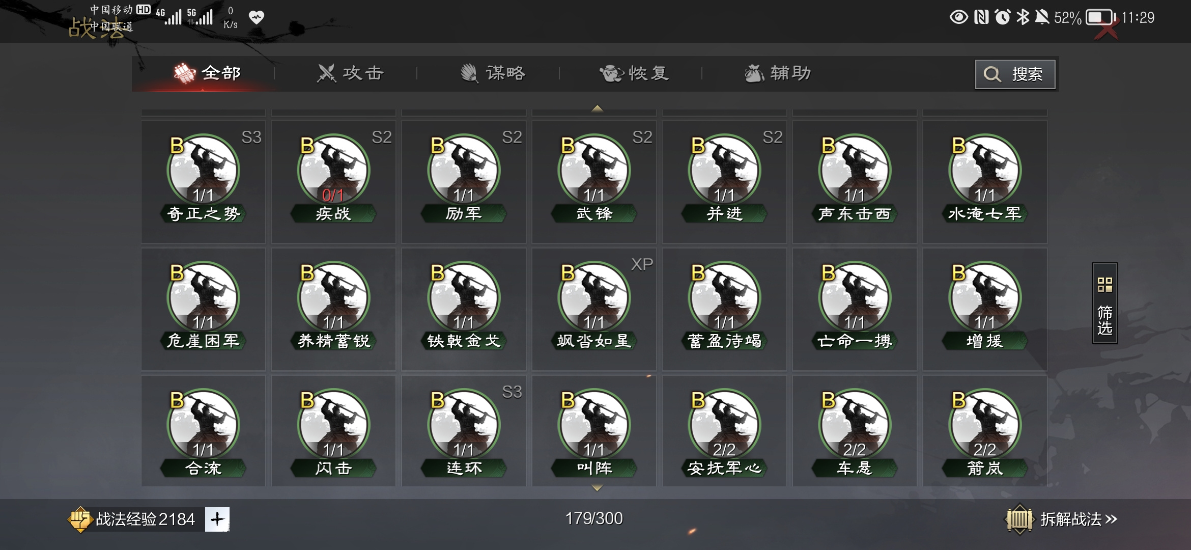1191x550 pixels.
Task: Tap the S2 season tag on 并进
Action: point(773,137)
